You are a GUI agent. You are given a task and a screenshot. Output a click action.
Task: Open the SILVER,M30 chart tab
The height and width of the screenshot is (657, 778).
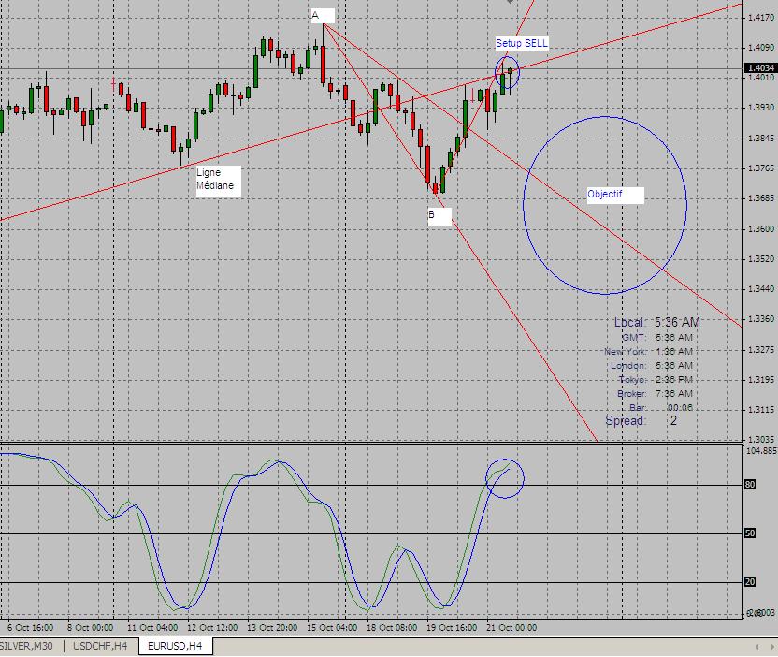(x=27, y=646)
